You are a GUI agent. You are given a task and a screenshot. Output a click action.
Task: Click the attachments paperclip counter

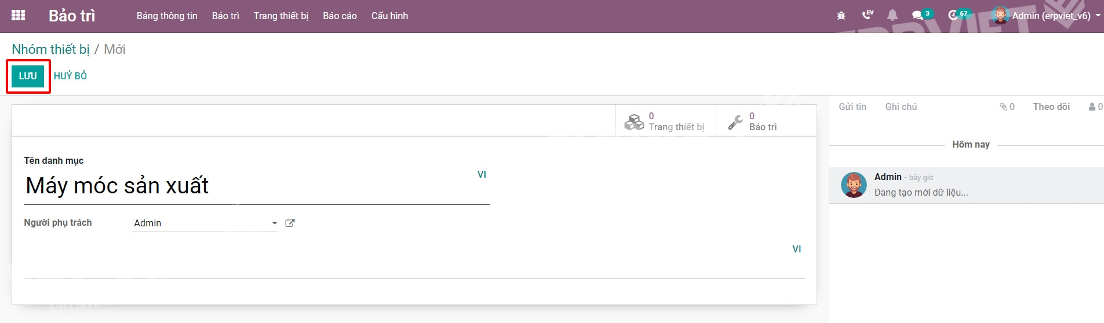[x=1007, y=107]
